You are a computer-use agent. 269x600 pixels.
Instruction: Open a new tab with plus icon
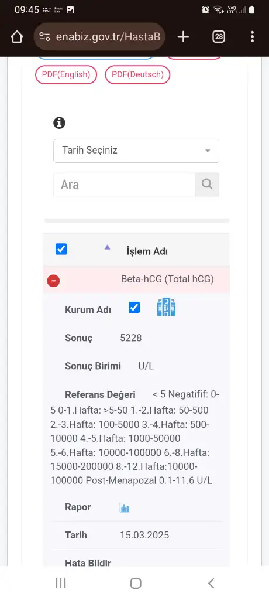(x=183, y=37)
